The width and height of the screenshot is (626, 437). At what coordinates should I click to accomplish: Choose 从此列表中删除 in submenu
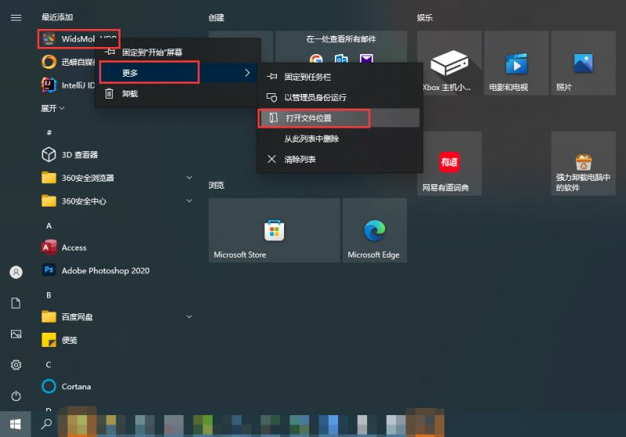(340, 139)
